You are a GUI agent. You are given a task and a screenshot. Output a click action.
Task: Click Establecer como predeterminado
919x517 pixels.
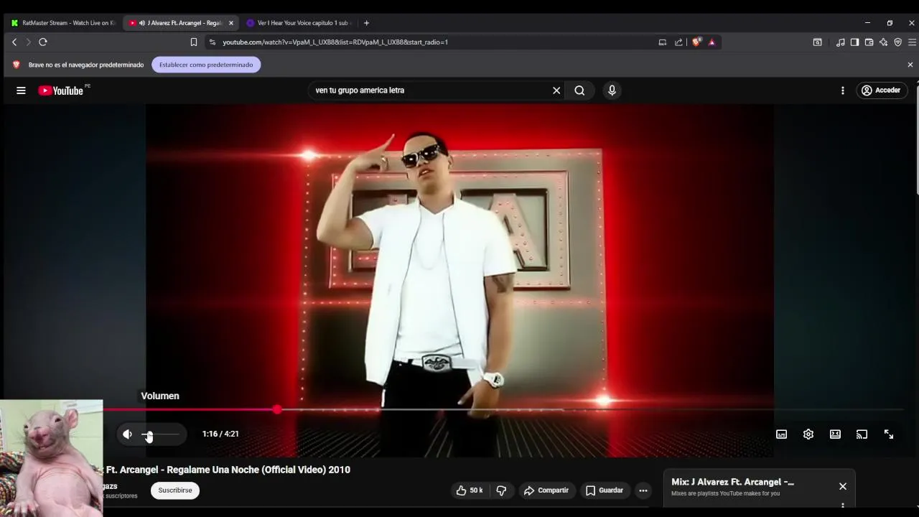point(206,65)
